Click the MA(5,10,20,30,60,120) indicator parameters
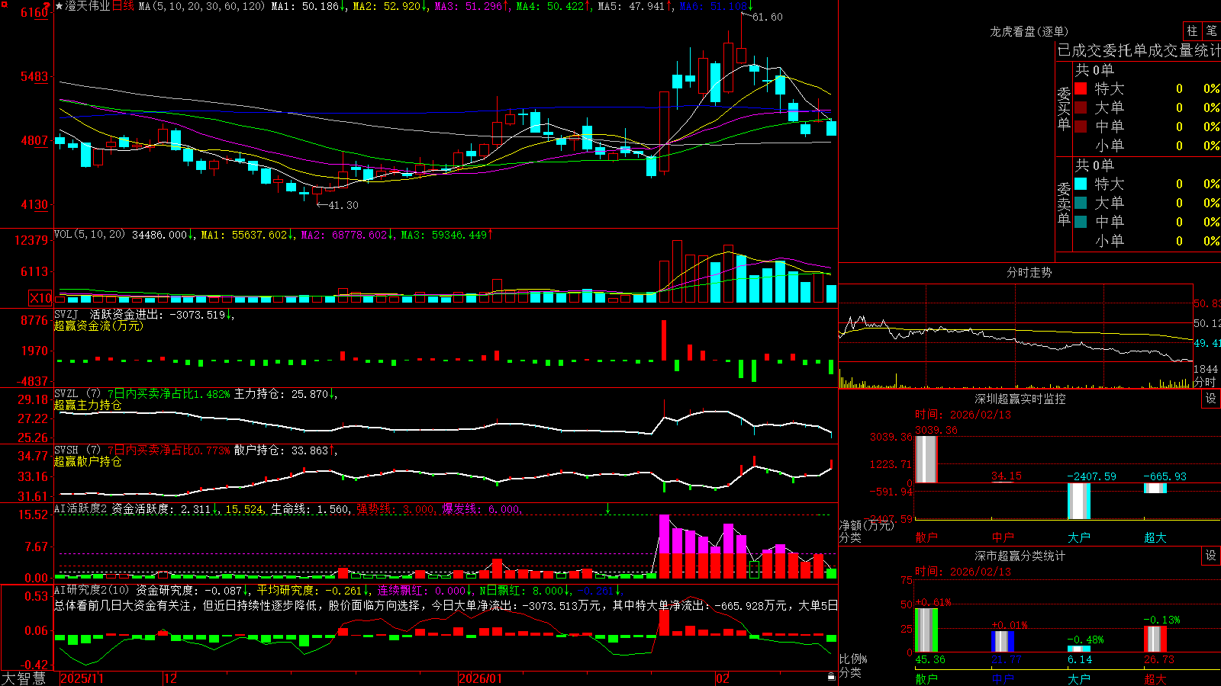 [202, 6]
